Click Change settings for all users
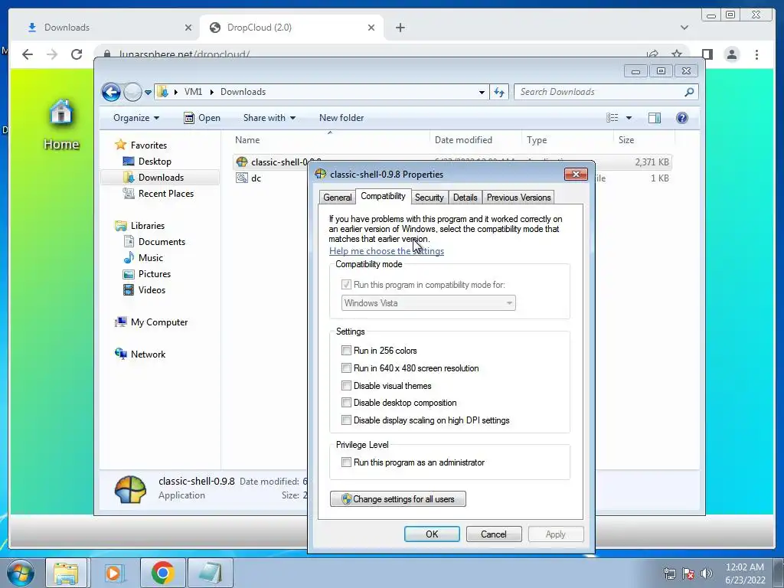Image resolution: width=784 pixels, height=588 pixels. [398, 499]
